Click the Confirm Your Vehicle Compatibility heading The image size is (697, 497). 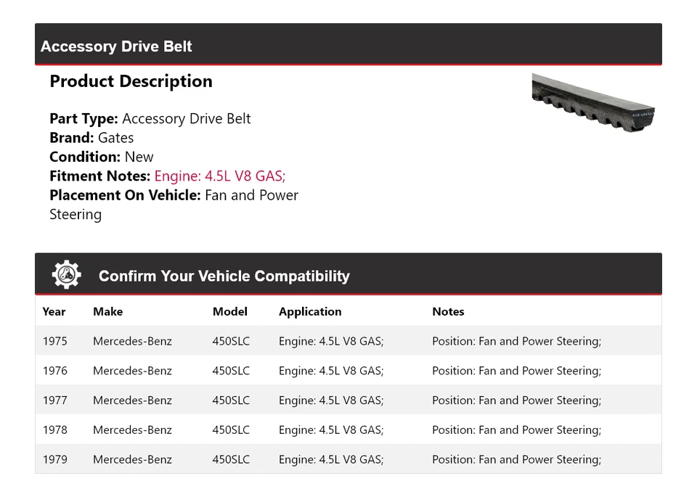[x=224, y=276]
